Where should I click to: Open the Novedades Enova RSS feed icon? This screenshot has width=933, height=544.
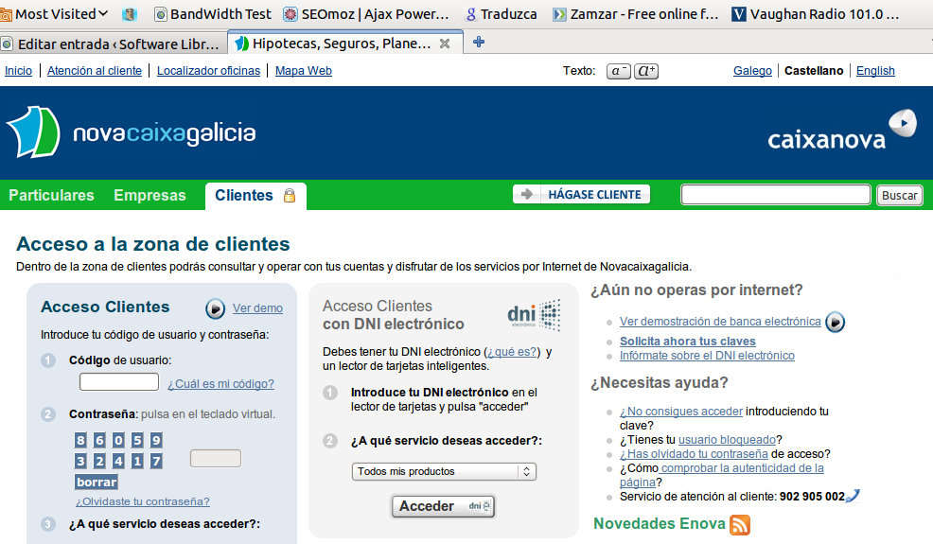pyautogui.click(x=740, y=524)
